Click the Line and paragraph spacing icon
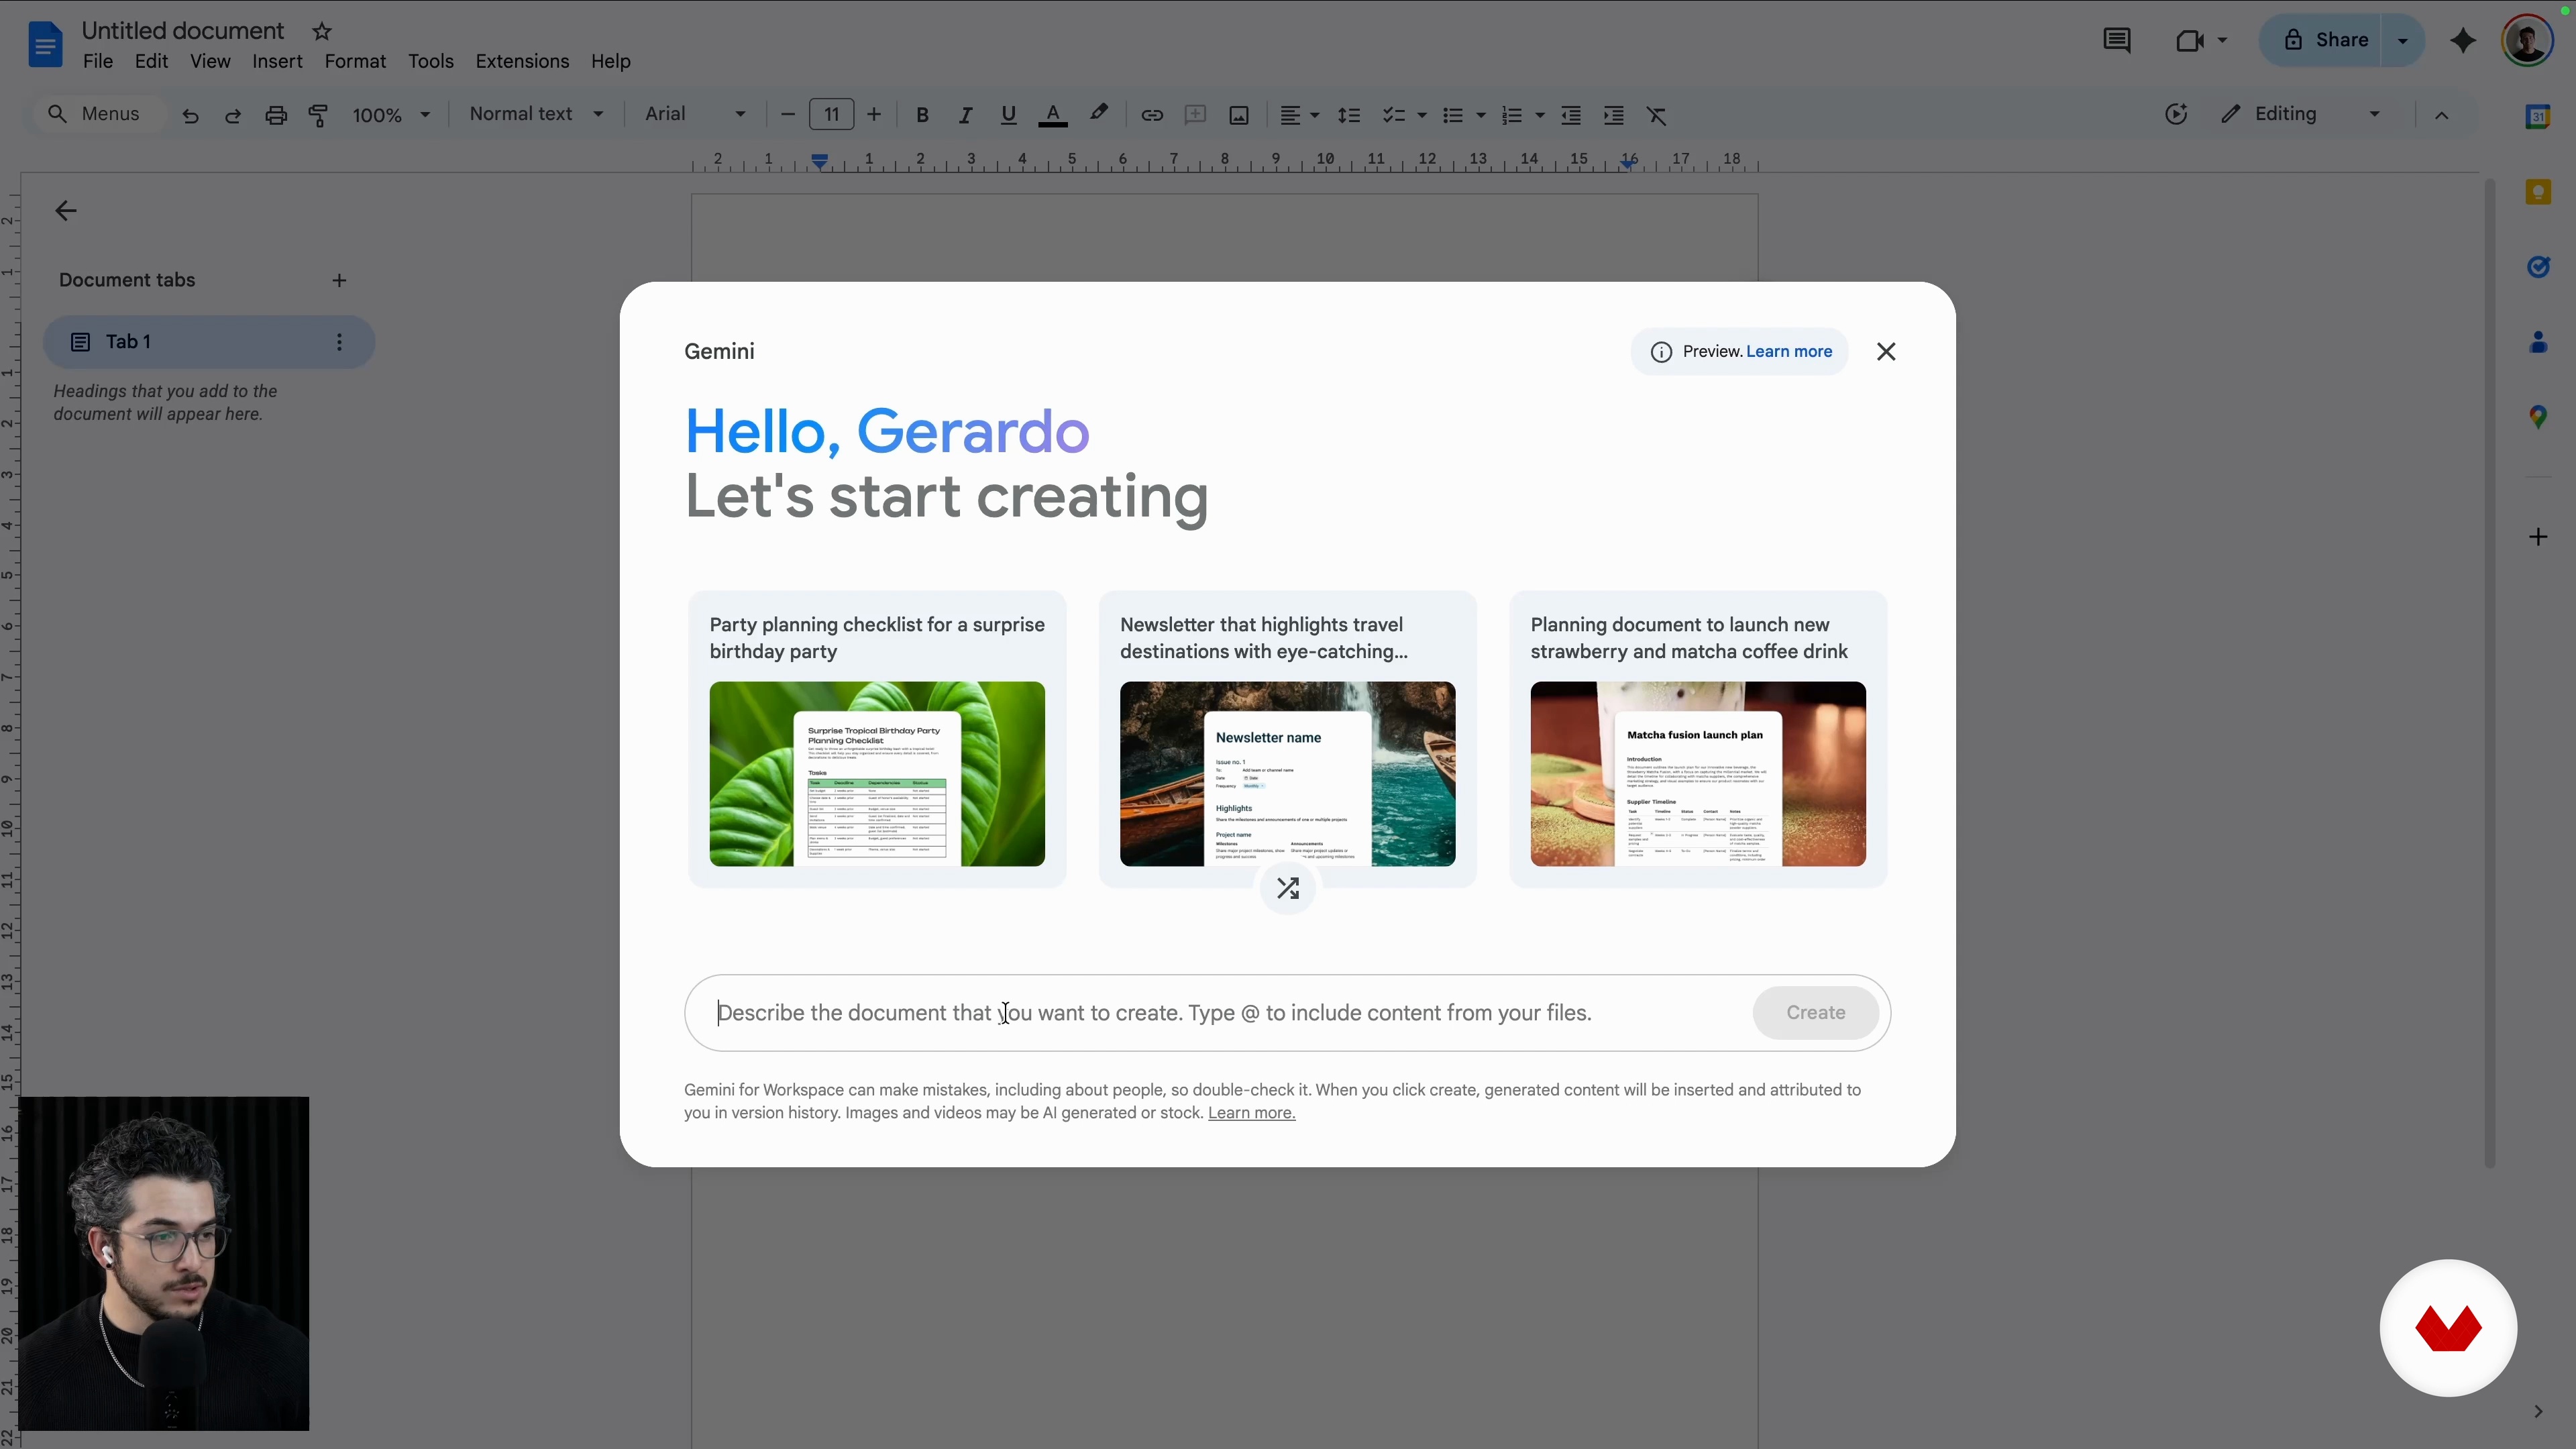 pos(1349,116)
